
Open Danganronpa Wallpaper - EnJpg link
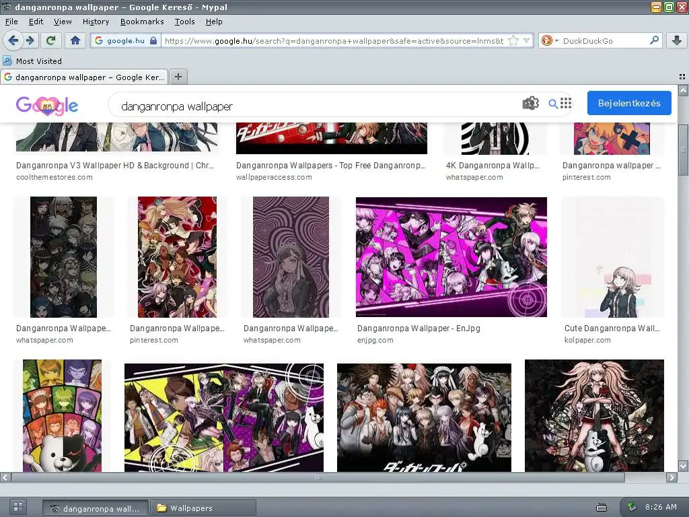pos(419,329)
